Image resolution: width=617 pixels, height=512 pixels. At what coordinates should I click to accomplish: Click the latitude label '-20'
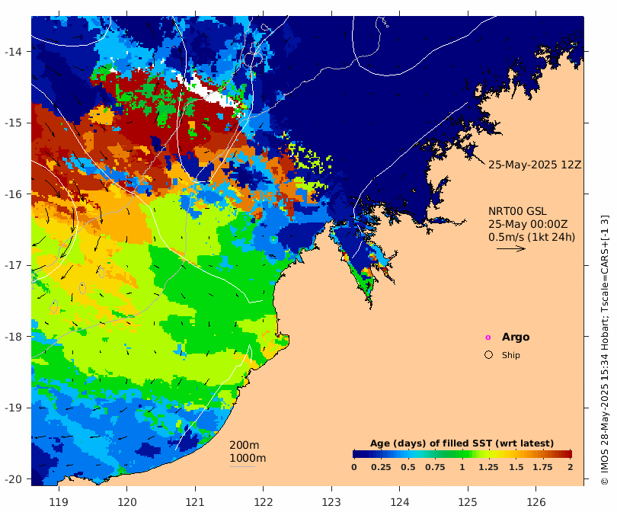(13, 479)
